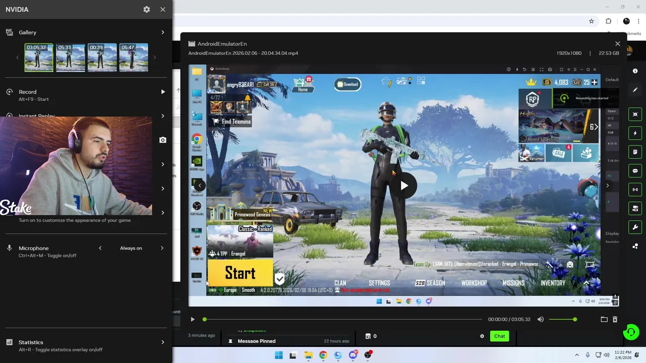The width and height of the screenshot is (646, 363).
Task: Click the wrench tools sidebar icon
Action: pyautogui.click(x=635, y=227)
